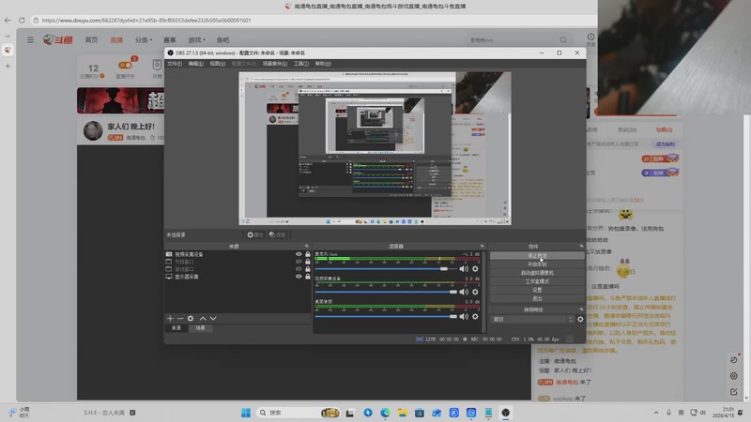This screenshot has height=422, width=751.
Task: Toggle lock on 游戏窗口 source
Action: point(308,269)
